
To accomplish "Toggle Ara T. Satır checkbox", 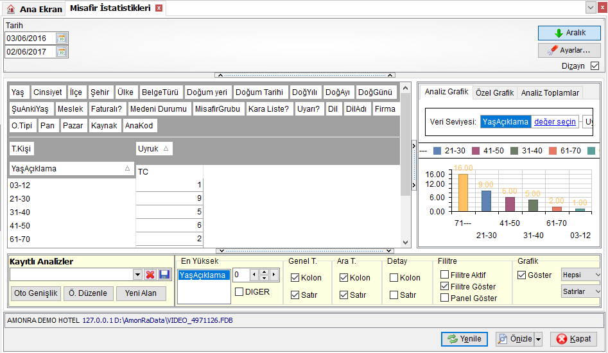I will coord(343,295).
